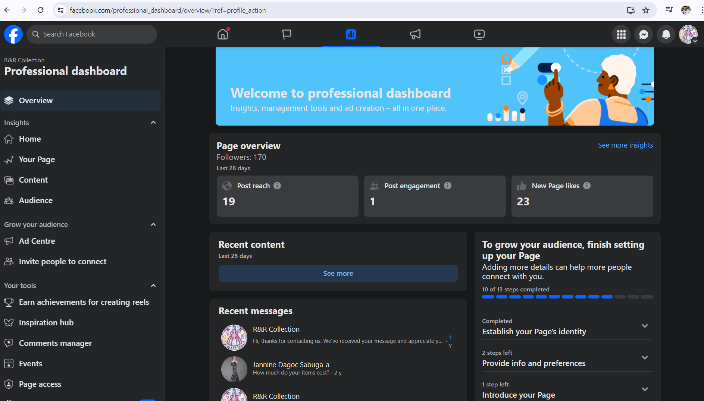
Task: Click the browser Forward arrow
Action: click(24, 10)
